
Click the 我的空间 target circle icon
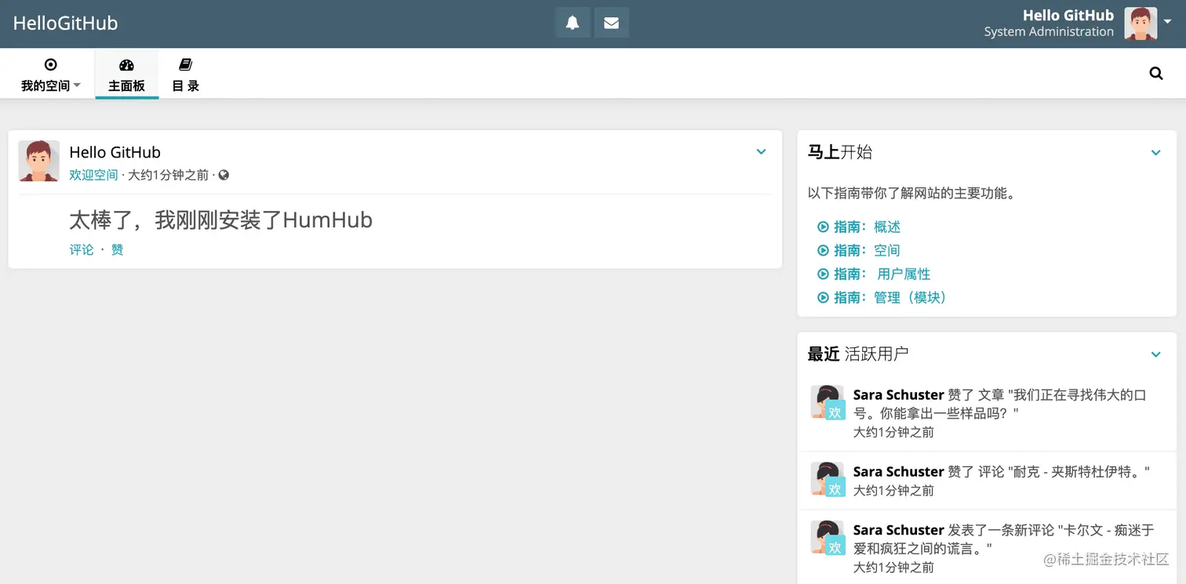pyautogui.click(x=50, y=64)
